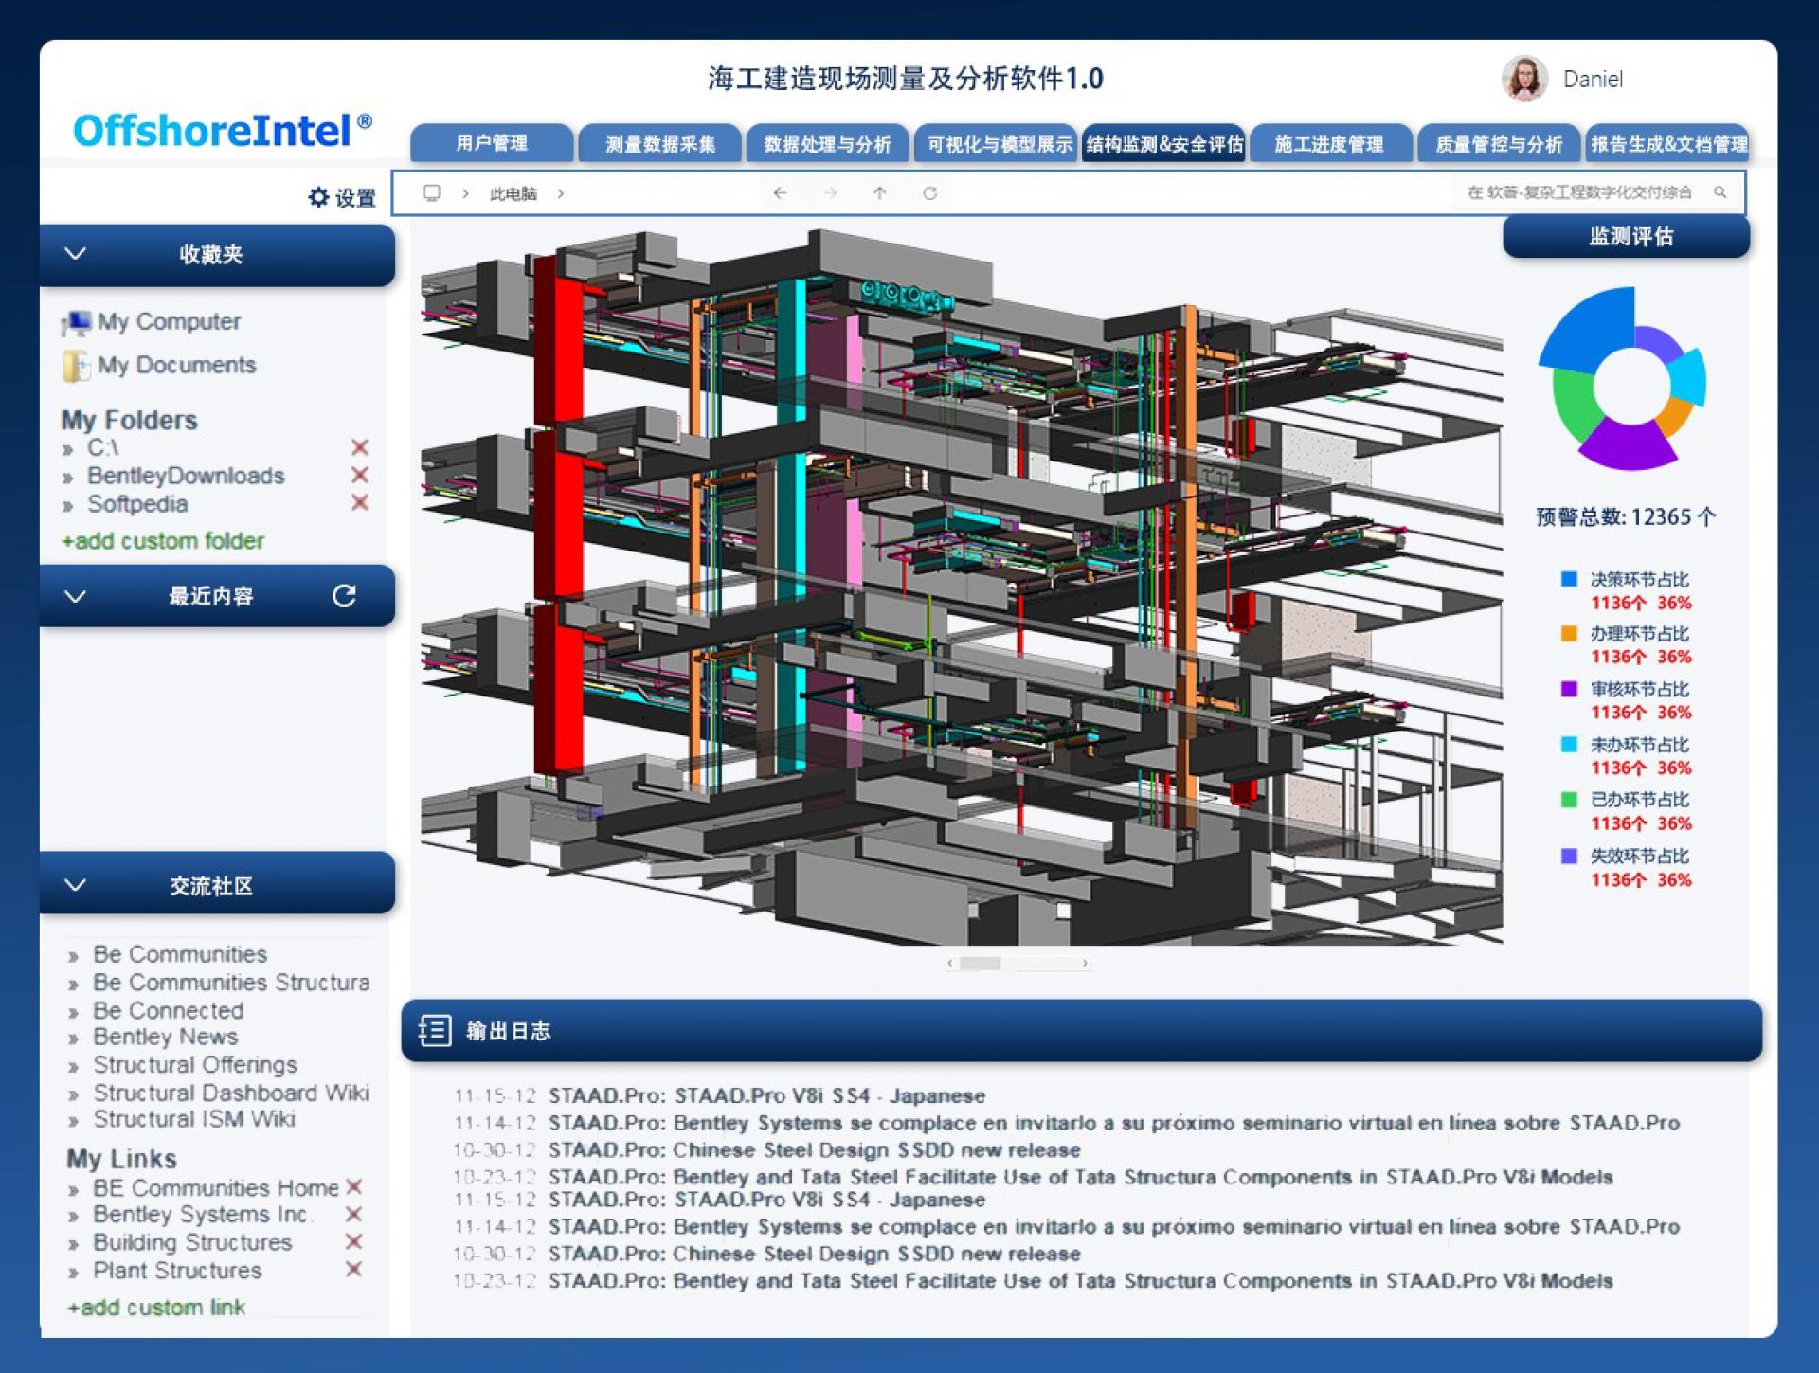
Task: Click orange 办理环节占比 legend swatch
Action: pos(1569,633)
